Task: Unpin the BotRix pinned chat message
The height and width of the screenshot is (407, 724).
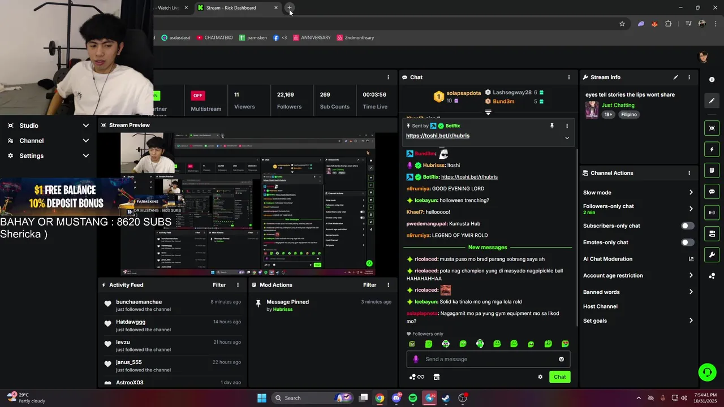Action: (552, 125)
